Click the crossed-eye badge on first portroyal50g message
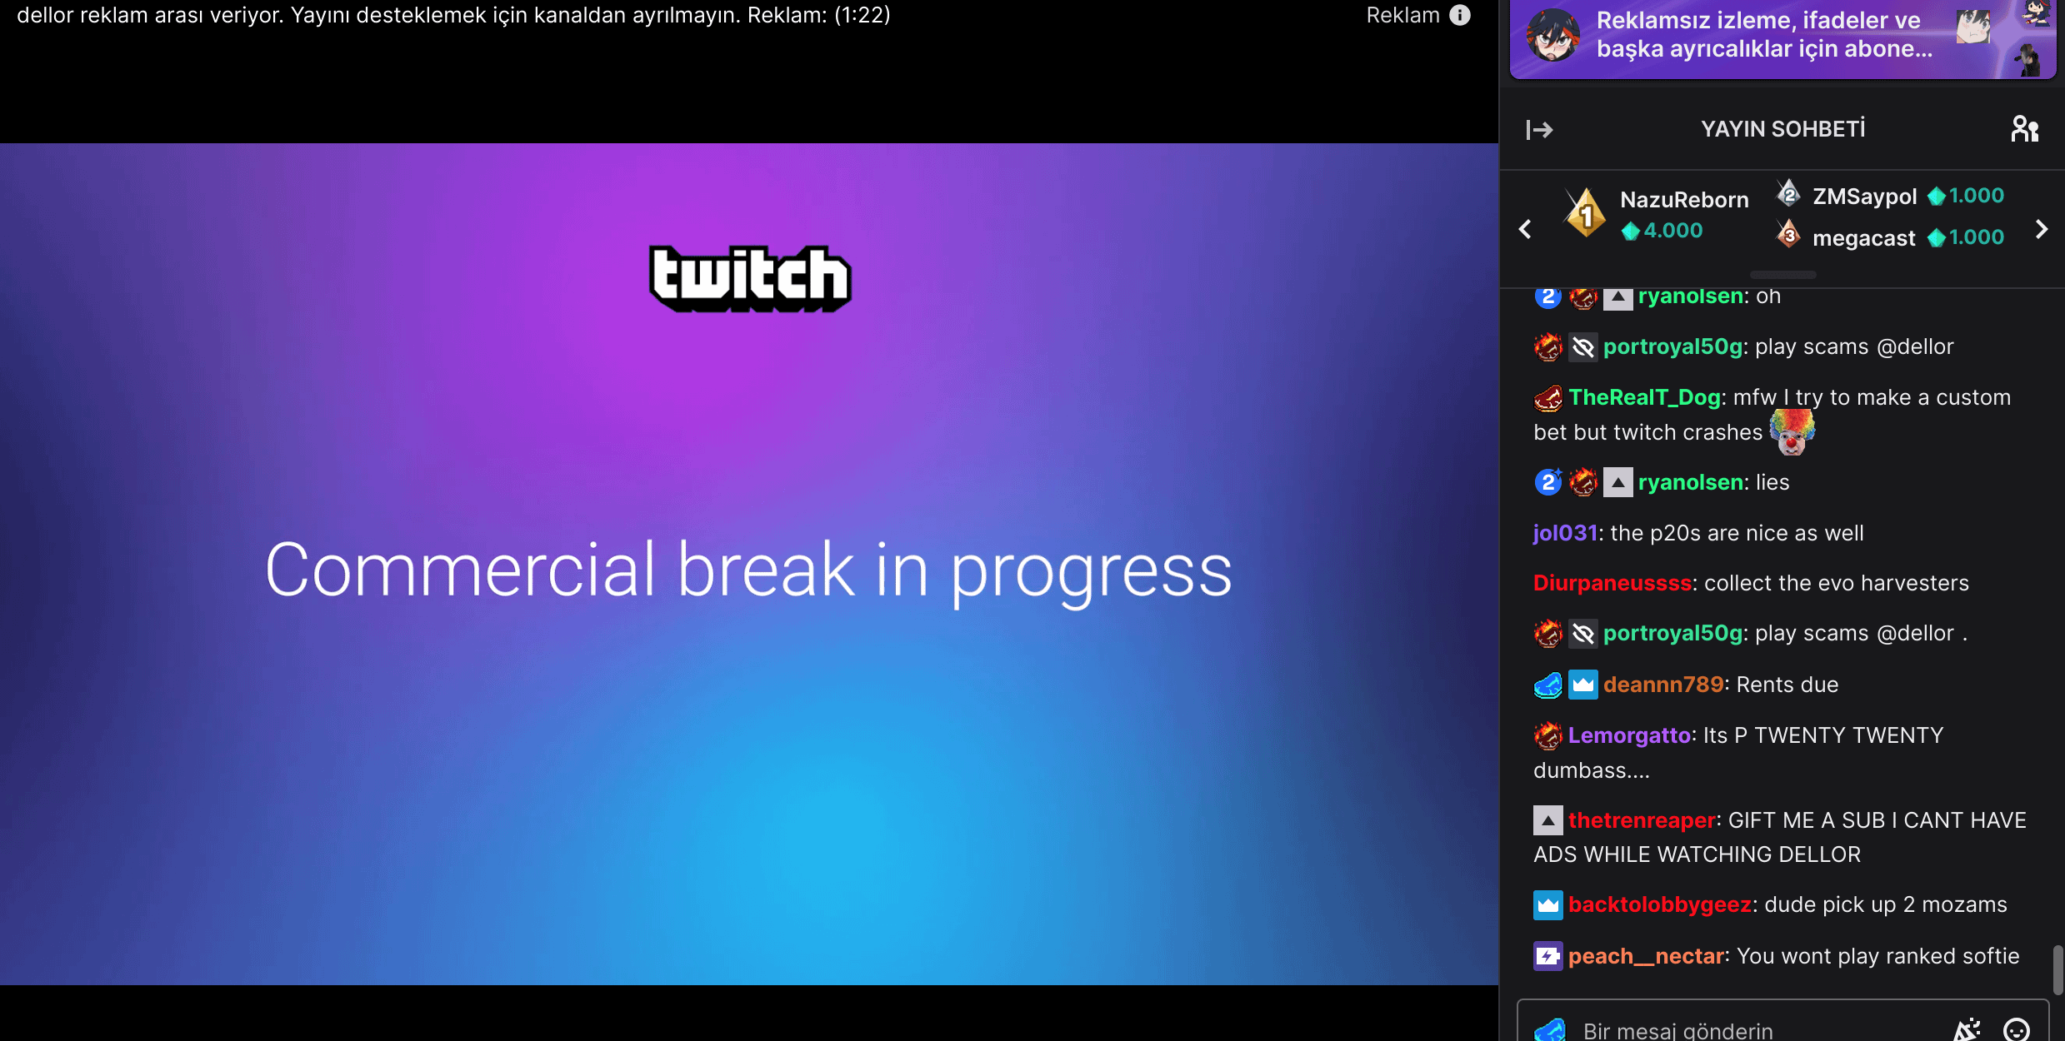This screenshot has width=2065, height=1041. (1583, 346)
